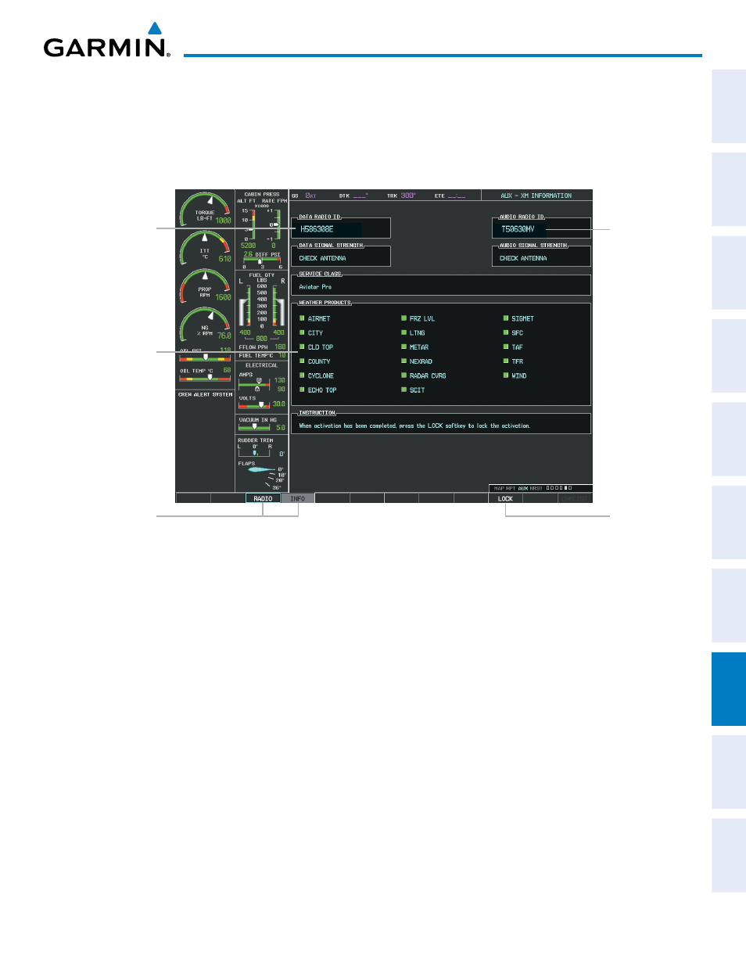Click the fuel quantity tank gauge

tap(261, 305)
